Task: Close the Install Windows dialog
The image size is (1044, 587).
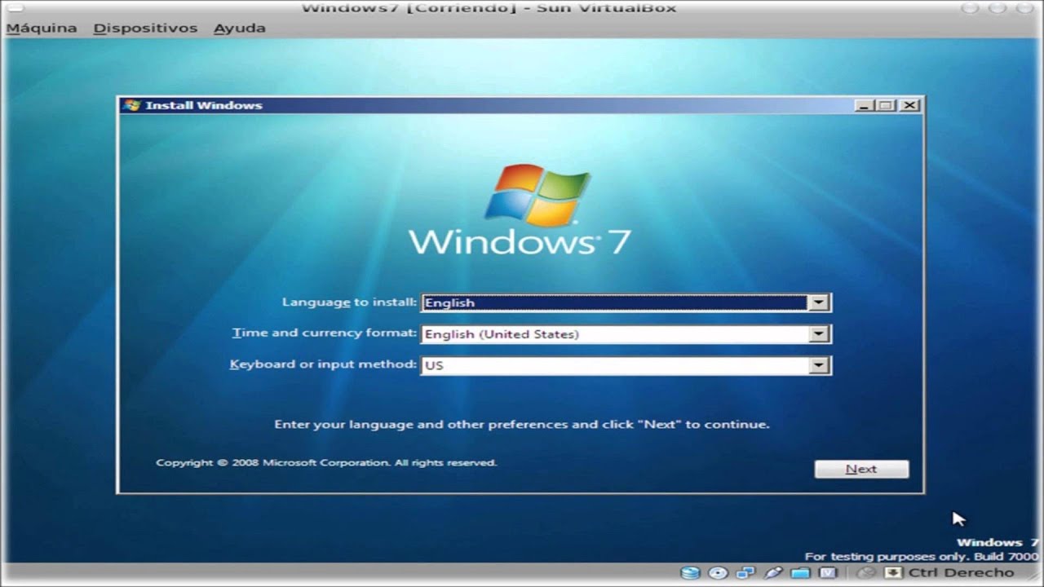Action: coord(910,105)
